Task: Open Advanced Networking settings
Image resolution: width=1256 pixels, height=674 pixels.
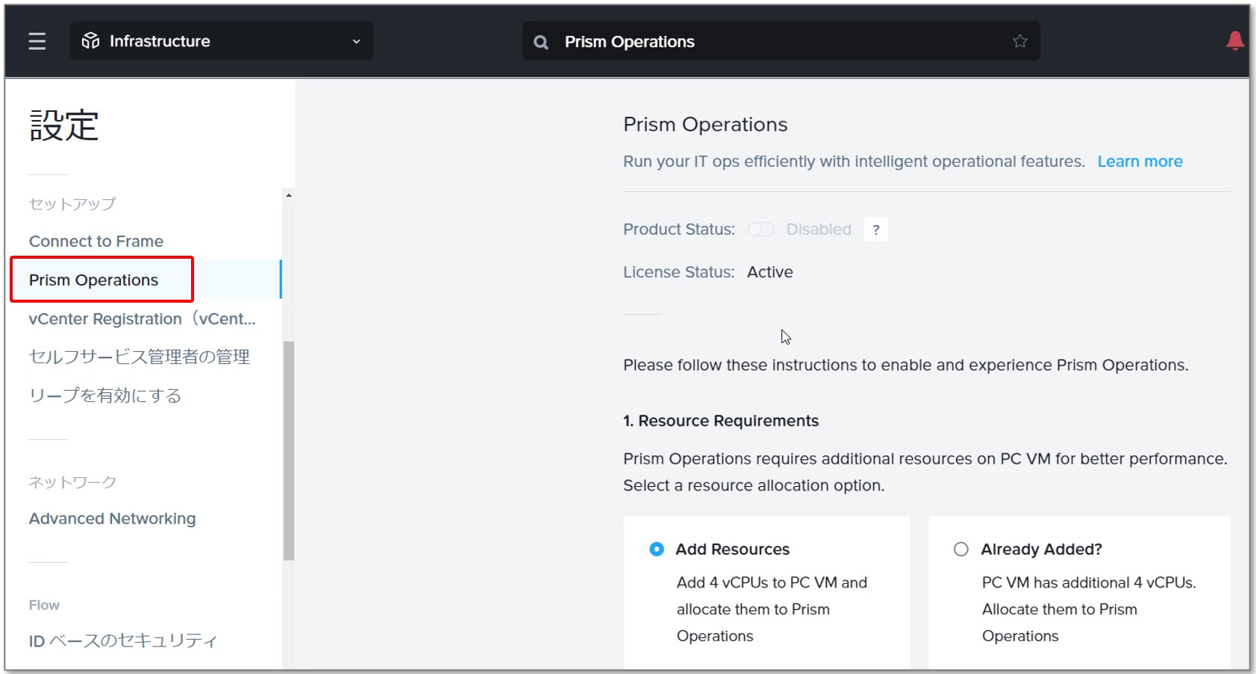Action: coord(113,519)
